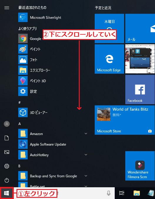
Task: Expand the Amazon folder chevron
Action: 86,134
